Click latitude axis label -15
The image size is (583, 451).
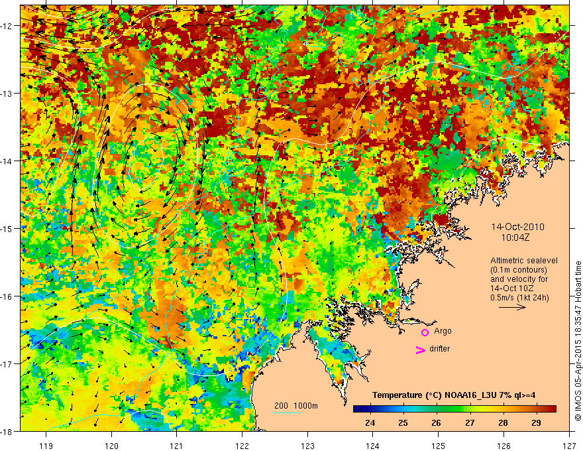coord(7,228)
